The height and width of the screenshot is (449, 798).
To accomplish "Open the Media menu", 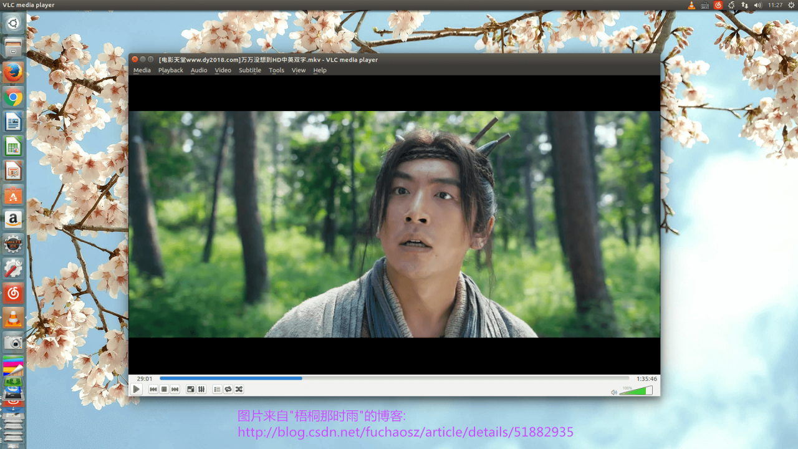I will click(142, 70).
